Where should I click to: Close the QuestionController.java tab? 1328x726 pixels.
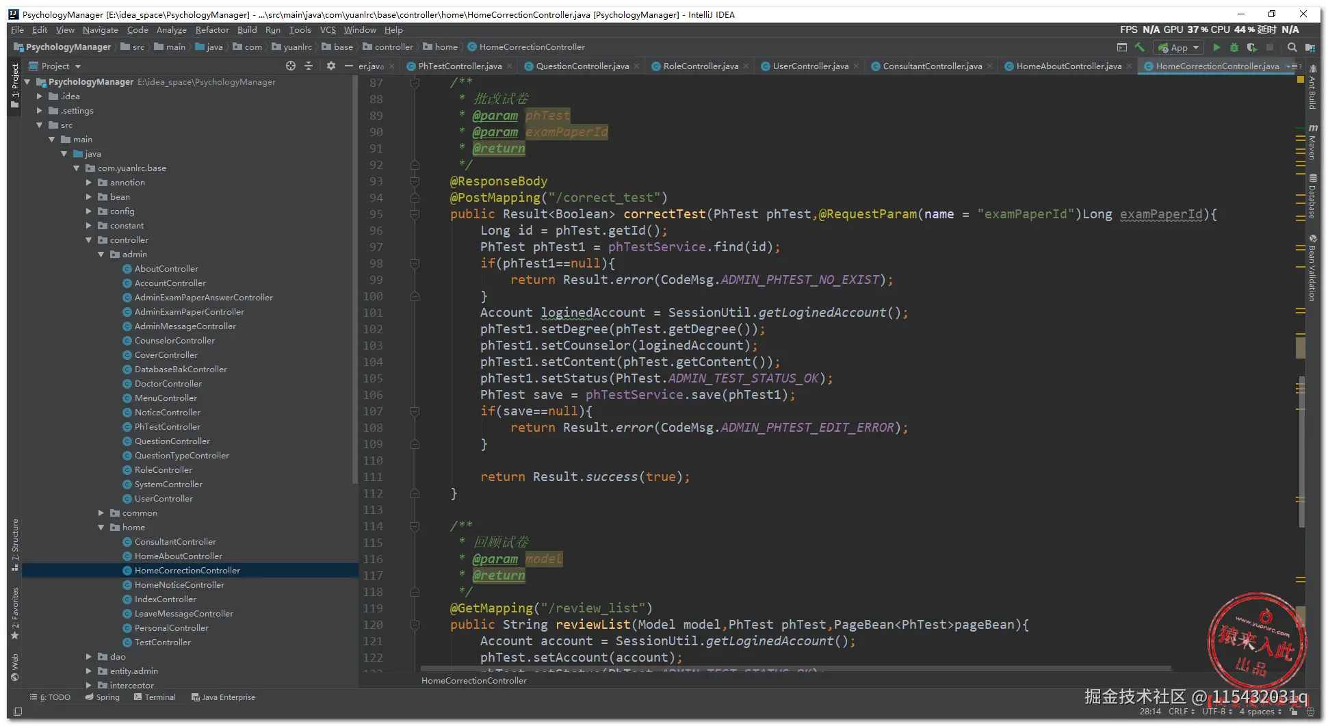636,66
